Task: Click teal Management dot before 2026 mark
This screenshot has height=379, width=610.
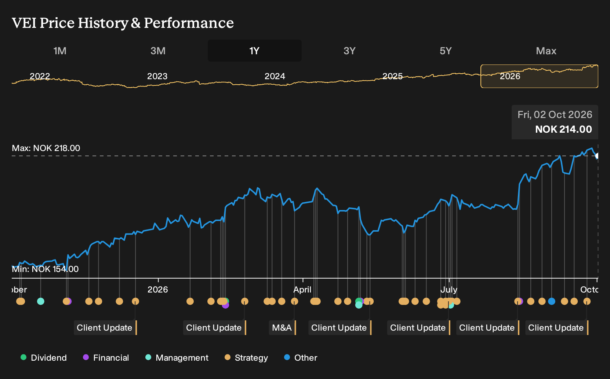Action: coord(41,301)
